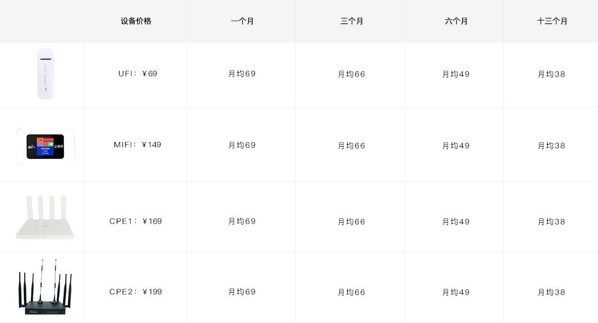Click the CPE2: ¥199 device price
The image size is (598, 323).
pos(136,292)
